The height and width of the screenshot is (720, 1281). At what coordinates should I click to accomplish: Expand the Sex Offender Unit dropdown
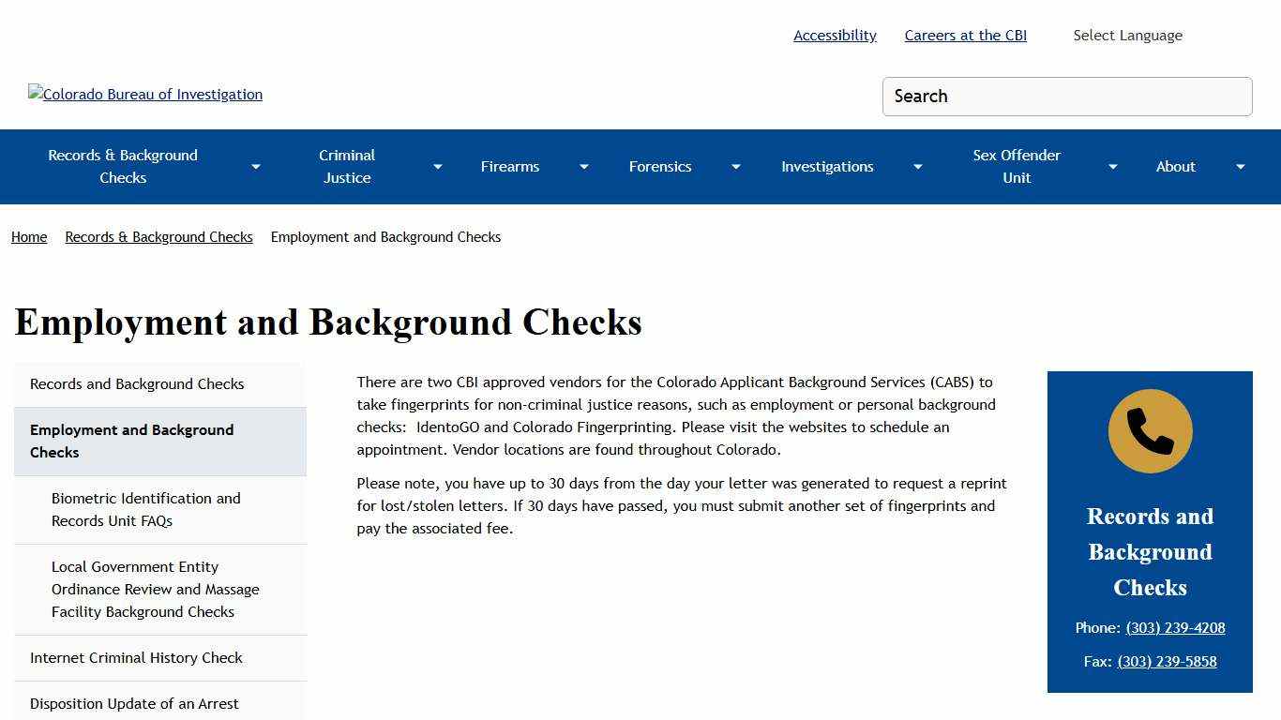[1112, 166]
